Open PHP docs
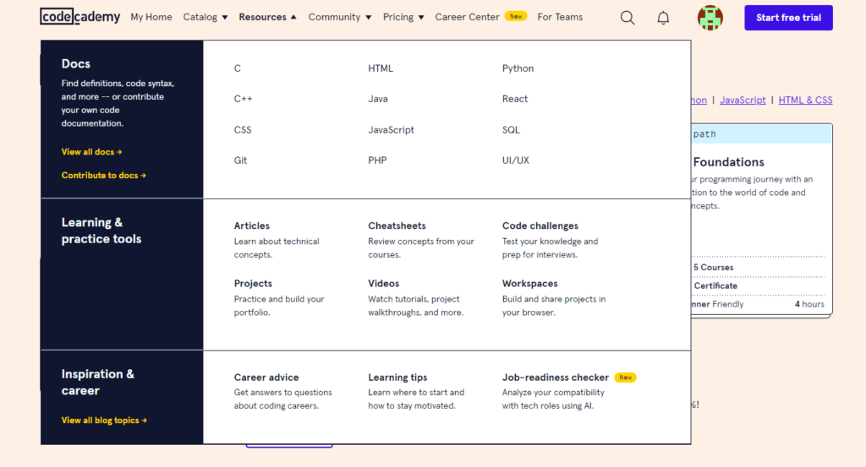 377,160
